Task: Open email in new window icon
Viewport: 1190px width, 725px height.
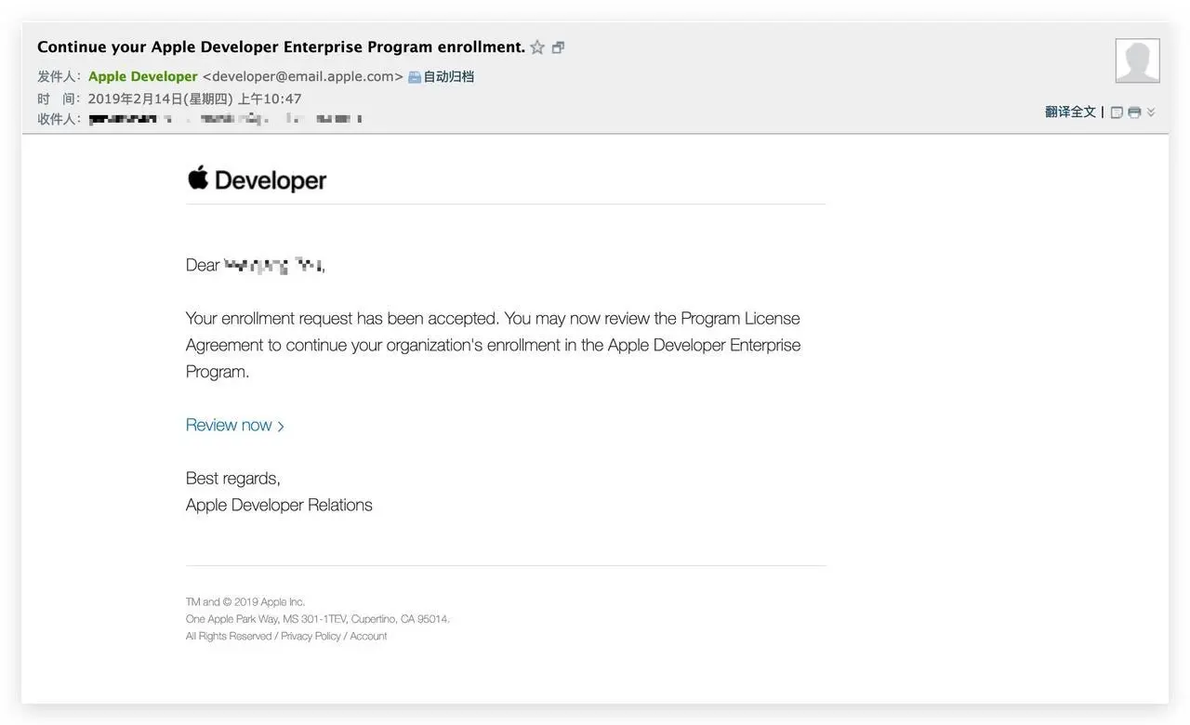Action: click(x=558, y=47)
